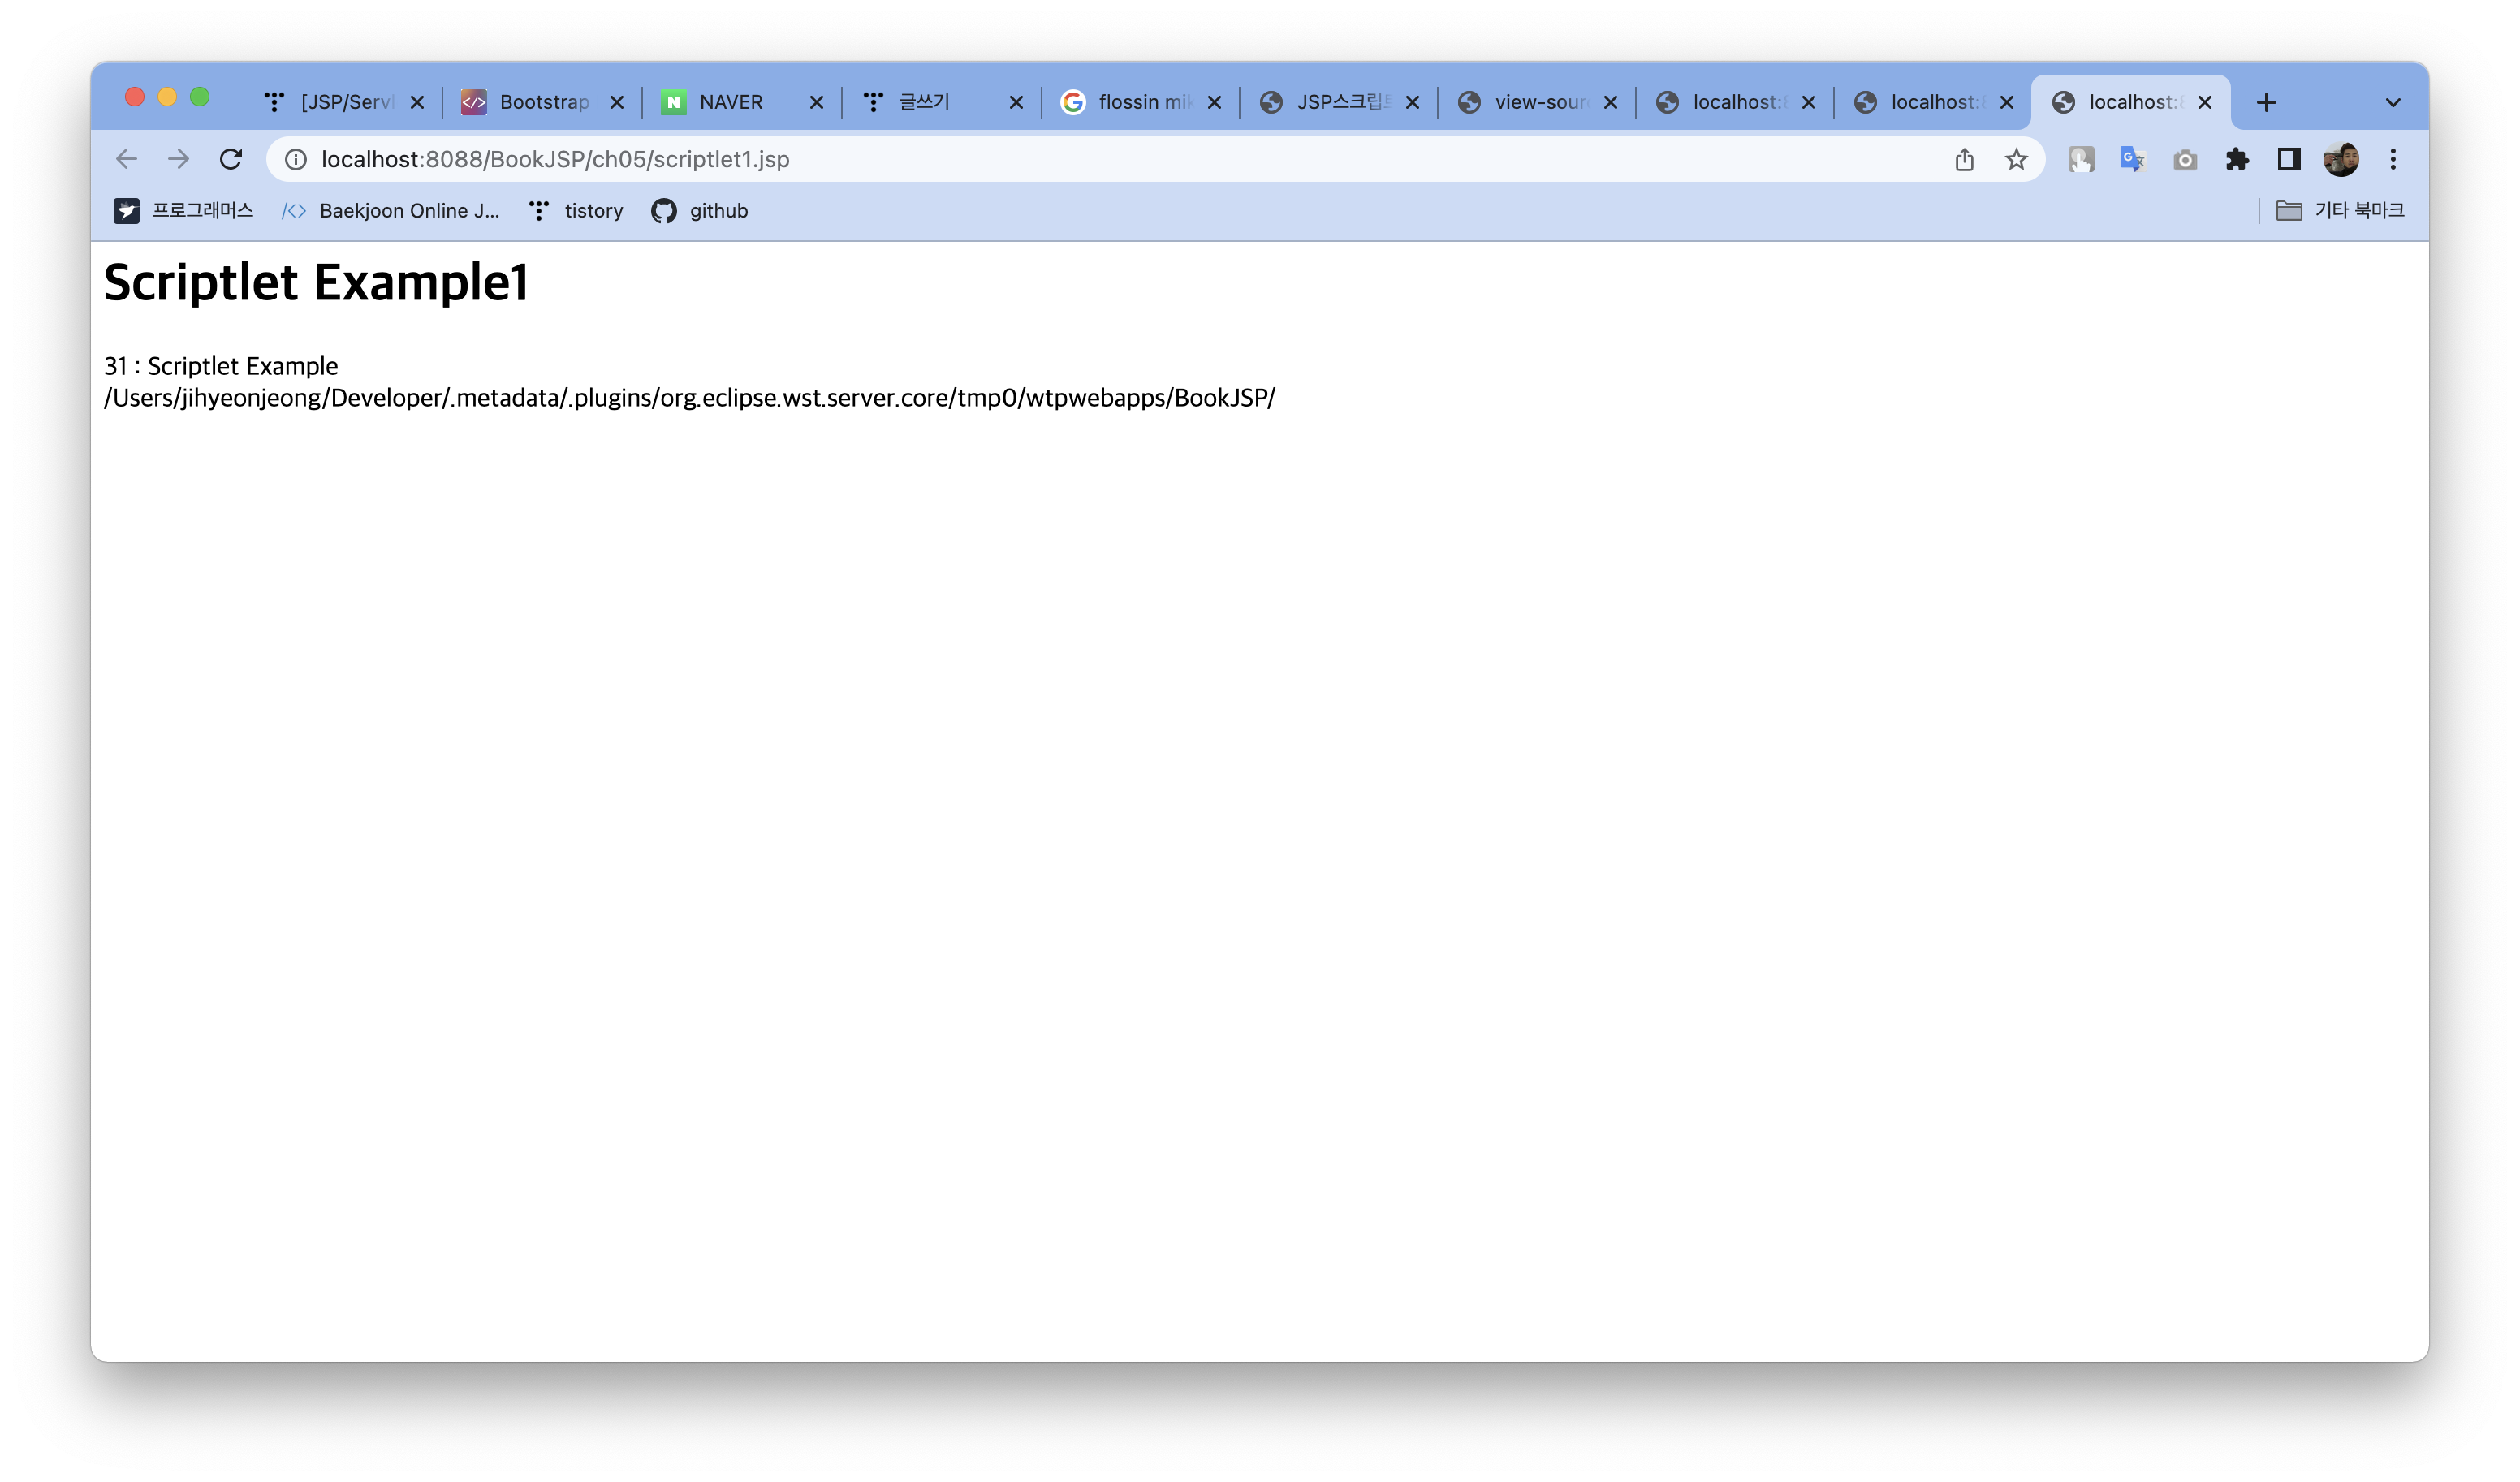
Task: Close the flossin Google tab
Action: coord(1214,102)
